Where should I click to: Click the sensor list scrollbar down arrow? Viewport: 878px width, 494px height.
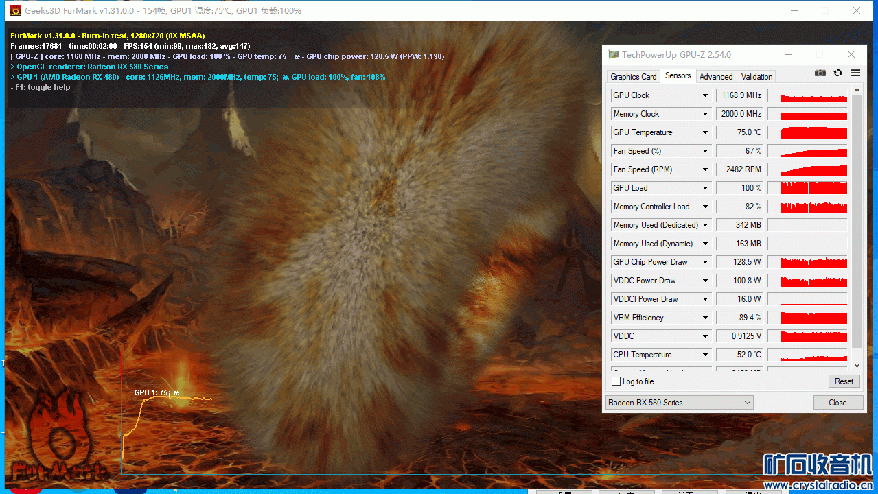[x=857, y=366]
